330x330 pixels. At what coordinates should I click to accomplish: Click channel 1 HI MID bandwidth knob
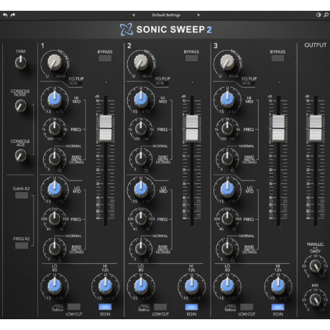pyautogui.click(x=55, y=158)
